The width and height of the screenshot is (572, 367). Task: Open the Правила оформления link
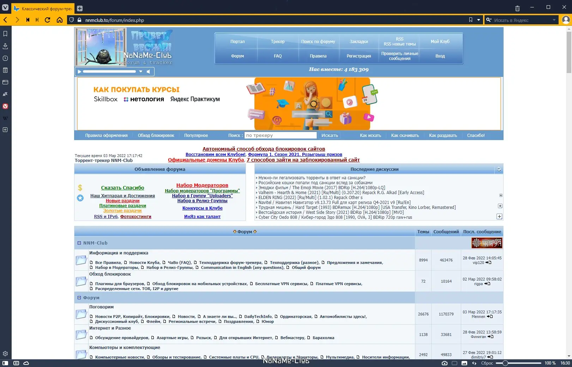pos(106,136)
